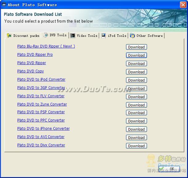This screenshot has width=188, height=178.
Task: Open Plato DVD to FLV Converter link
Action: [x=41, y=96]
